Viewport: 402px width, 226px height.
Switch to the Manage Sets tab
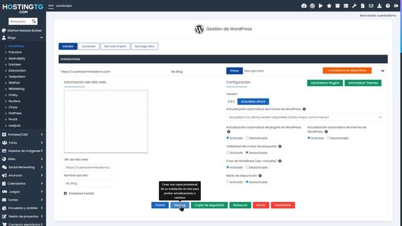coord(144,46)
